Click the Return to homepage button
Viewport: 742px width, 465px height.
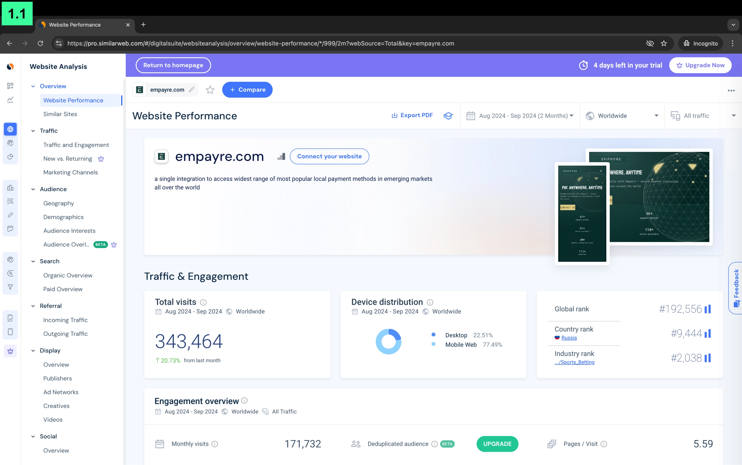coord(173,65)
